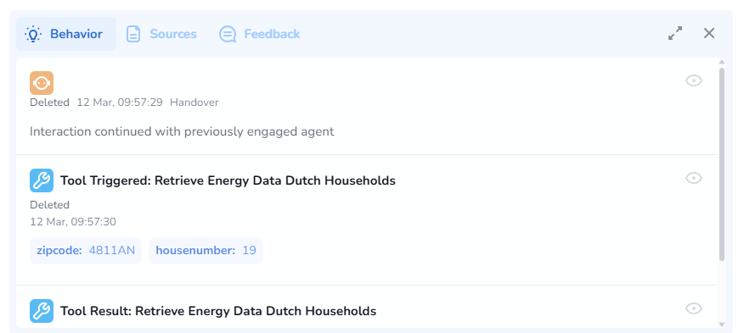Click the Tool Triggered wrench icon

[42, 180]
